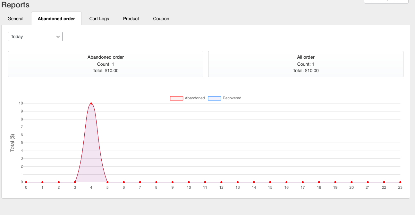Click the chart data point at hour 20
Image resolution: width=415 pixels, height=215 pixels.
click(351, 182)
